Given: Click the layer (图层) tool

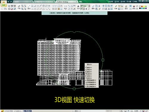Looking at the screenshot, I should (x=126, y=7).
